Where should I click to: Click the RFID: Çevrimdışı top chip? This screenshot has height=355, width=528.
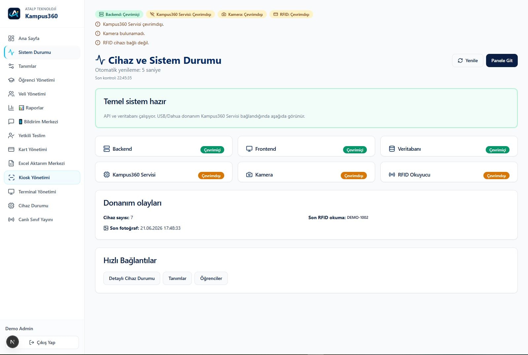(291, 14)
